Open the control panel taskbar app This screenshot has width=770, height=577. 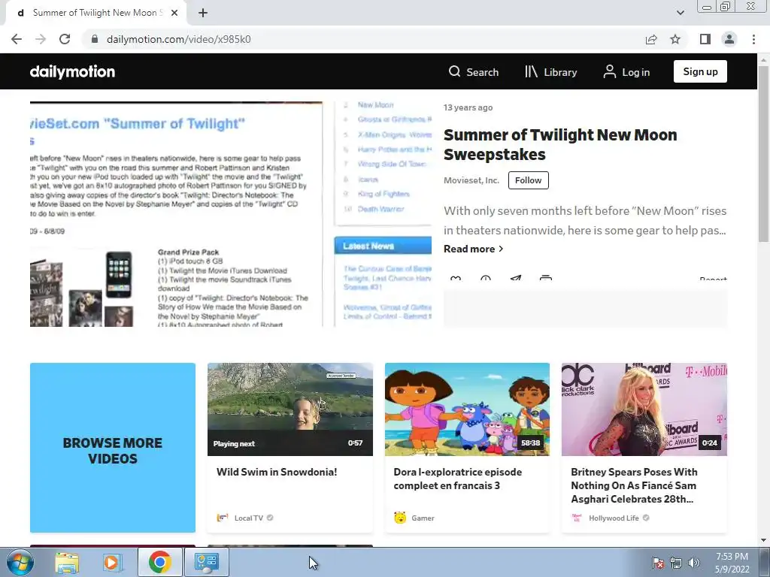[x=206, y=562]
